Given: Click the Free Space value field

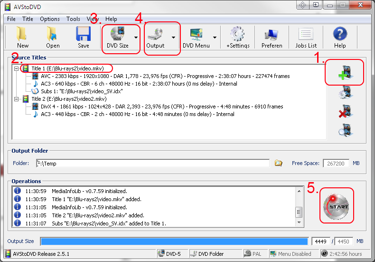Looking at the screenshot, I should pos(336,163).
